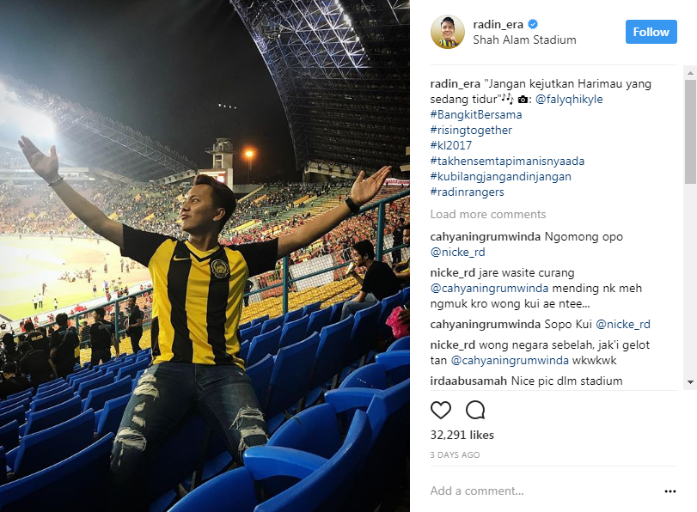Open the Shah Alam Stadium location

point(524,40)
